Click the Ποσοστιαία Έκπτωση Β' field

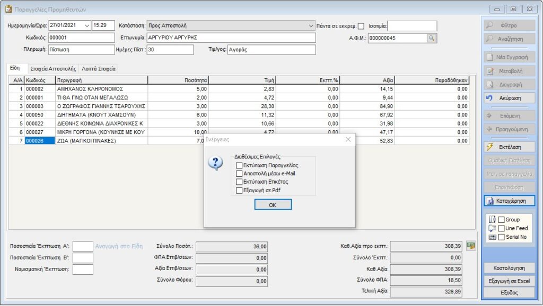83,258
